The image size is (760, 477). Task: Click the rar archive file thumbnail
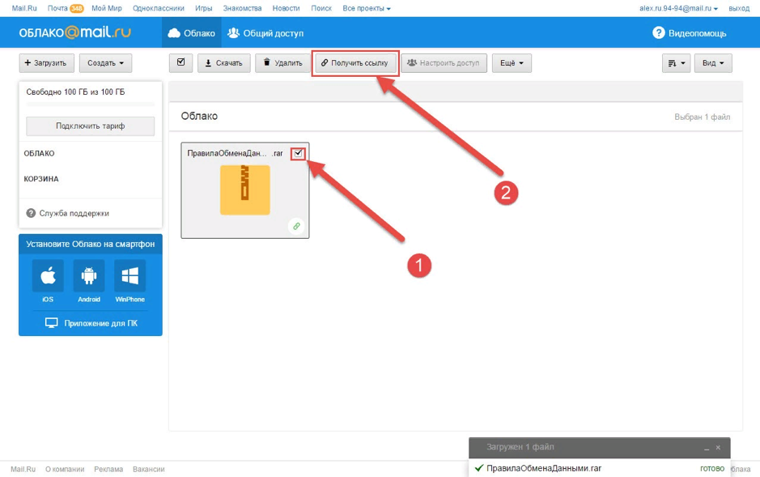point(244,190)
